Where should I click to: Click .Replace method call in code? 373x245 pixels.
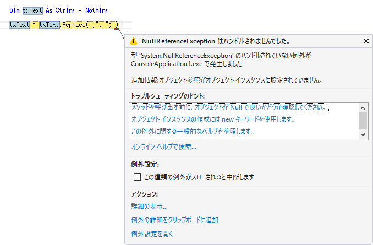(73, 25)
